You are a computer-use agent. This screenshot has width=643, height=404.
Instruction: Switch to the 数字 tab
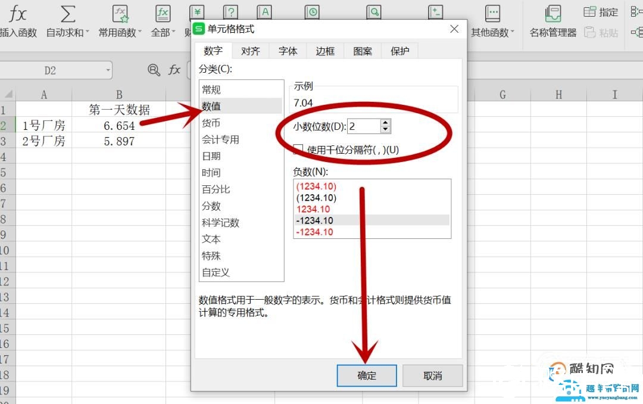tap(213, 51)
